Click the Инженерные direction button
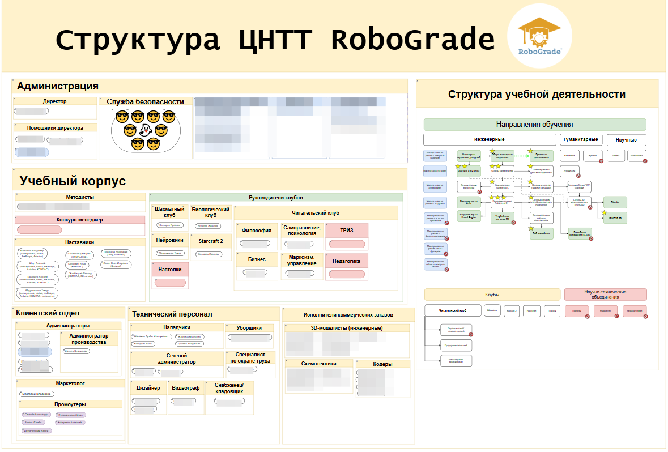The image size is (668, 452). click(489, 139)
